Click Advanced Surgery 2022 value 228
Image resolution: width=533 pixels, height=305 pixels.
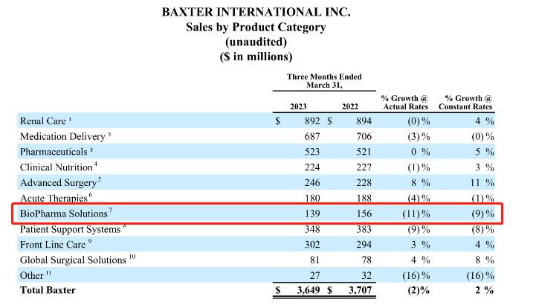pyautogui.click(x=364, y=183)
